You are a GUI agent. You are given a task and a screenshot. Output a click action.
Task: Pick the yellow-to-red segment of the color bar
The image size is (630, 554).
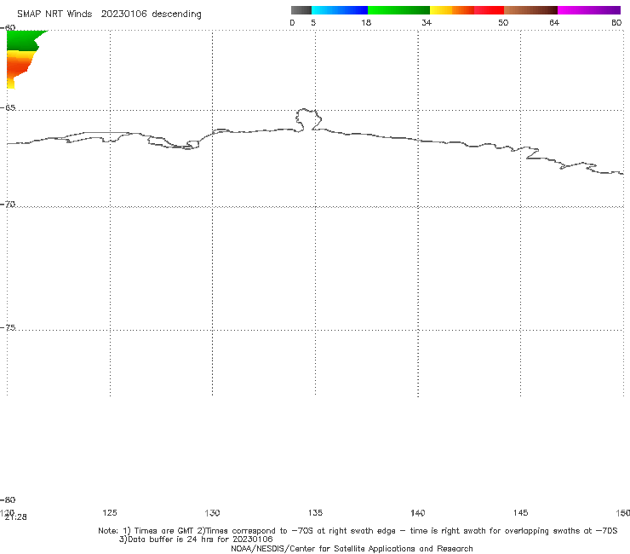pos(467,10)
